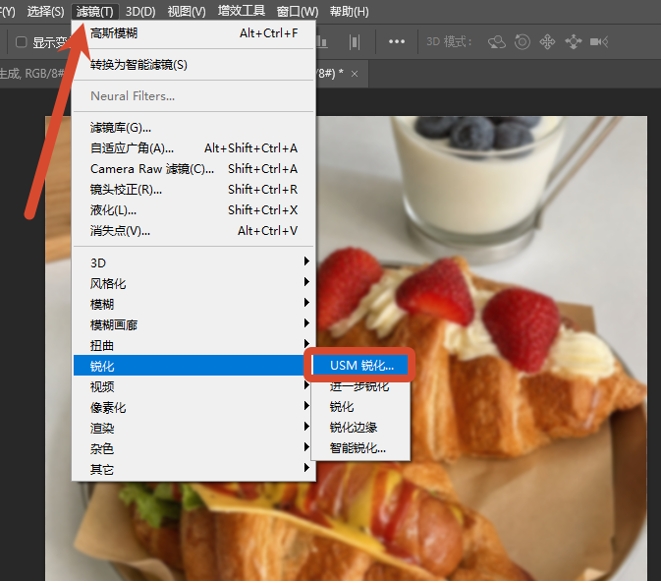Screen dimensions: 661x581
Task: Choose USM 锐化... in submenu
Action: coord(360,366)
